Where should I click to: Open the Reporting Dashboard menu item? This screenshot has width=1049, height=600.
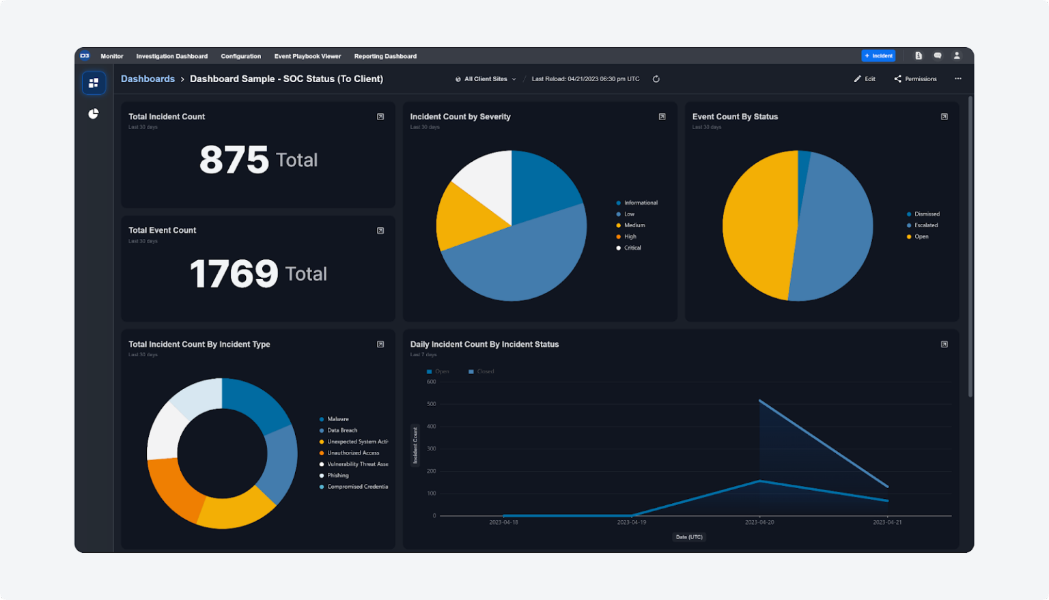(x=384, y=56)
